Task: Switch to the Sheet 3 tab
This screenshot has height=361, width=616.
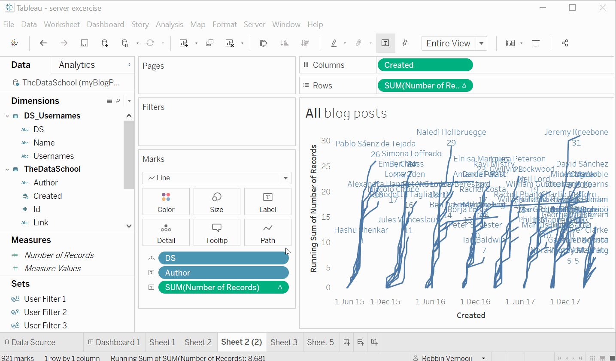Action: coord(284,342)
